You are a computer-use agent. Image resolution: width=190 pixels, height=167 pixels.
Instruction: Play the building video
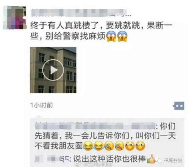[x=53, y=70]
